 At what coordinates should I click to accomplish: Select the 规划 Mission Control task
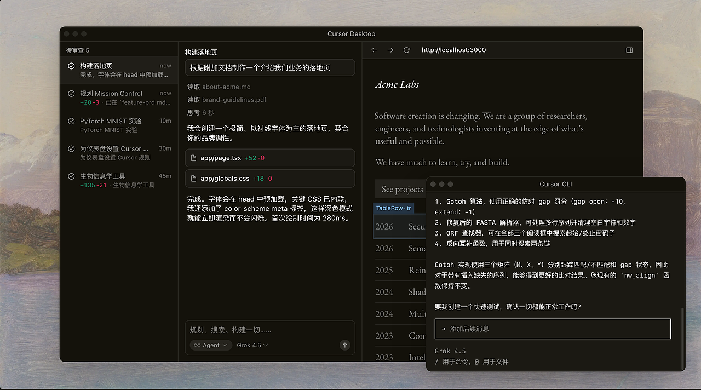[119, 97]
